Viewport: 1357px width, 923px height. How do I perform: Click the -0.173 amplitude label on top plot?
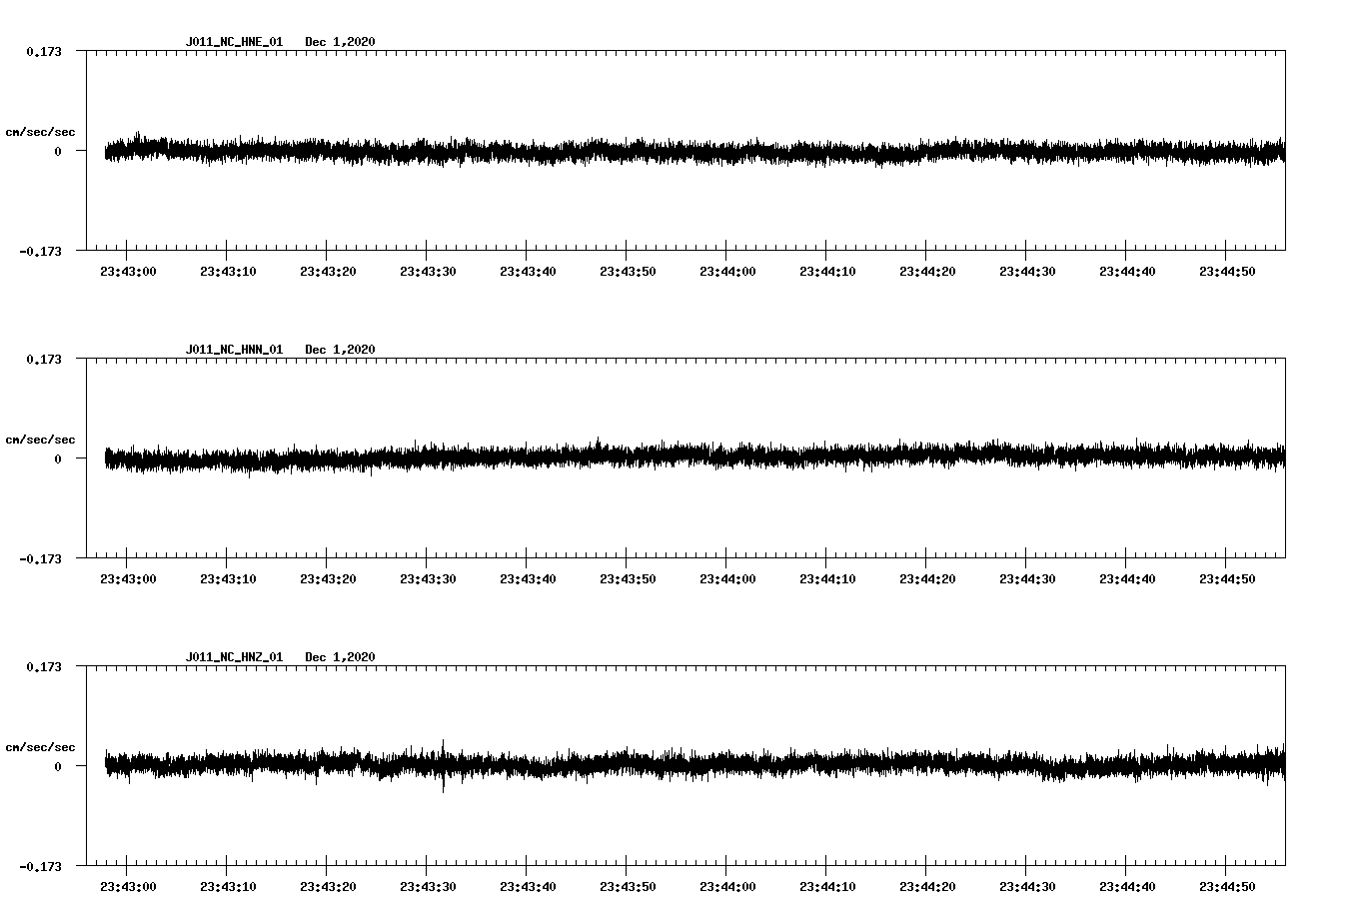43,252
